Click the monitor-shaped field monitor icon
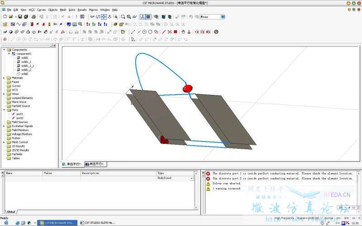This screenshot has height=226, width=362. coord(69,24)
